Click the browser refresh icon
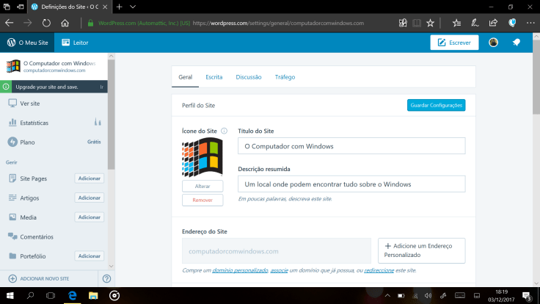Image resolution: width=540 pixels, height=304 pixels. point(46,23)
